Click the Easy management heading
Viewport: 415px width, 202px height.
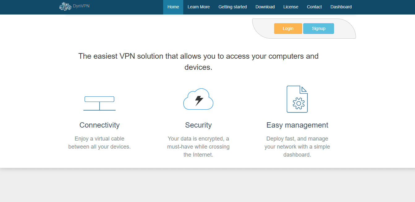pyautogui.click(x=297, y=125)
